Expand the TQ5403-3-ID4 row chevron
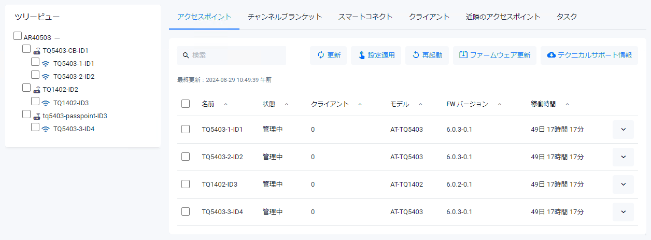The image size is (651, 240). coord(623,211)
